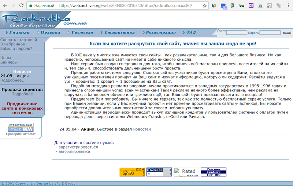
Task: Click the cast-like gray extension icon
Action: 270,5
